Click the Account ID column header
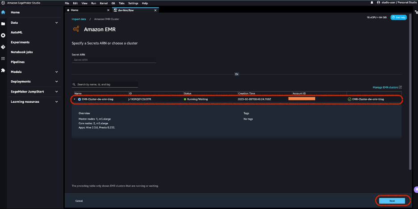This screenshot has width=418, height=209. click(299, 94)
